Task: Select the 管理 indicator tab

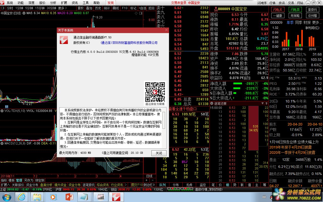Action: 19,180
